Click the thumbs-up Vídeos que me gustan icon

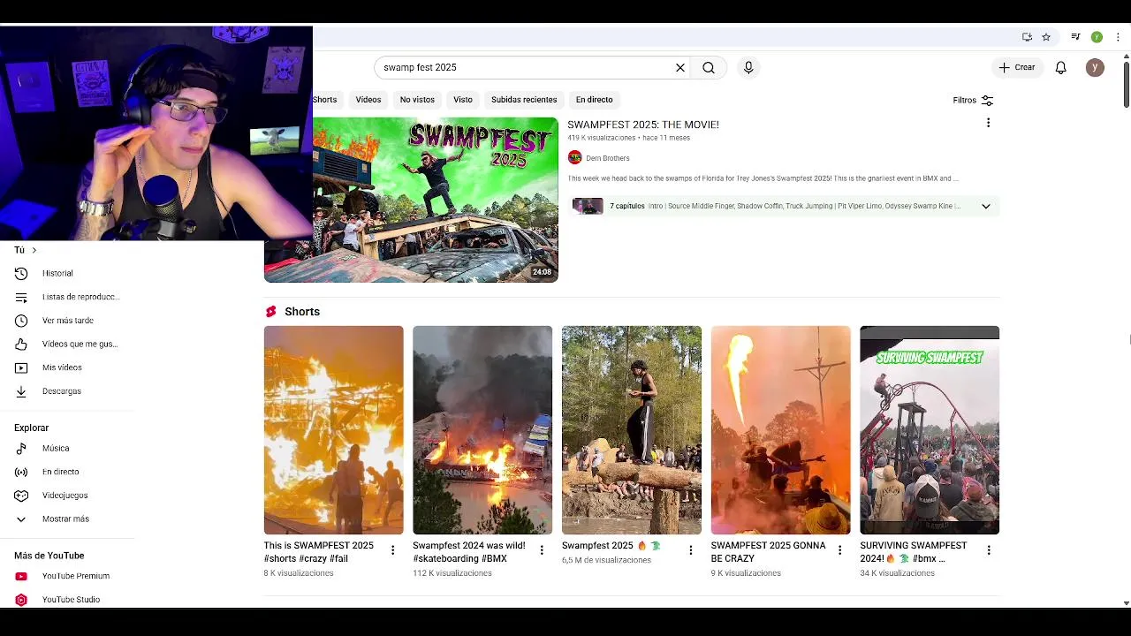[x=21, y=344]
